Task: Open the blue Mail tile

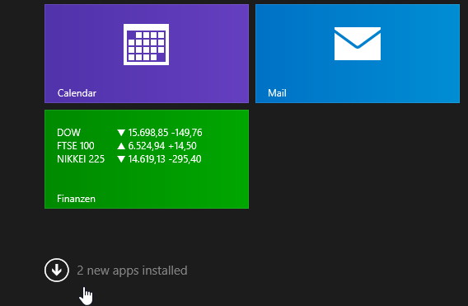Action: click(358, 54)
